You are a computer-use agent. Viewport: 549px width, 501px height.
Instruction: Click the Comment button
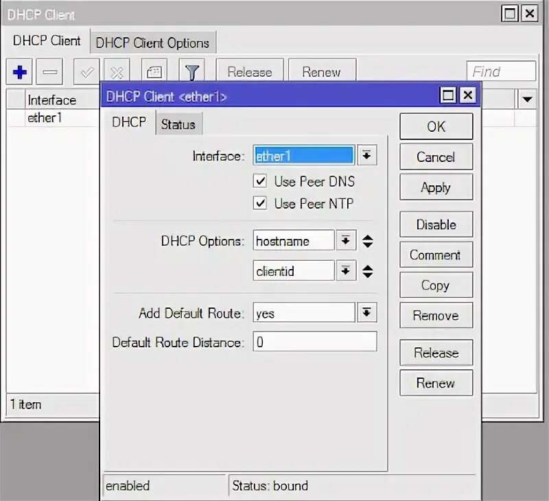coord(436,255)
